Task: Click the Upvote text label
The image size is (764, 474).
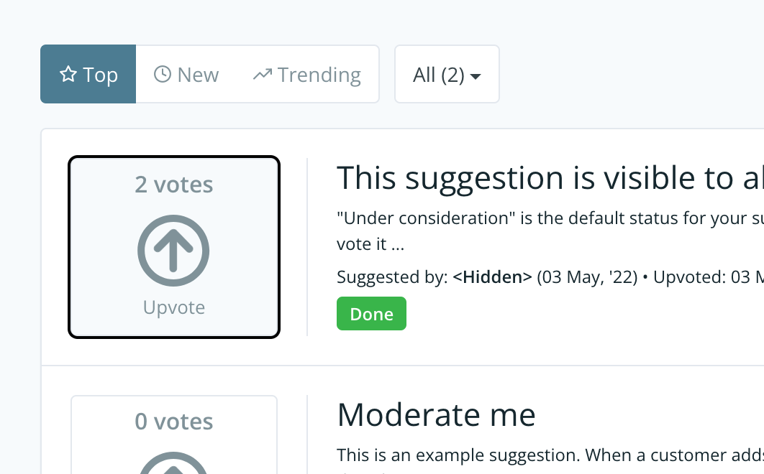Action: (173, 307)
